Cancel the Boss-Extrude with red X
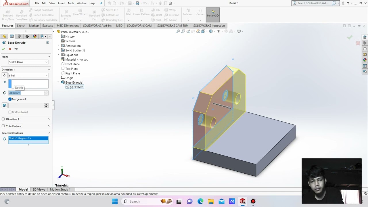This screenshot has width=368, height=207. pos(10,49)
